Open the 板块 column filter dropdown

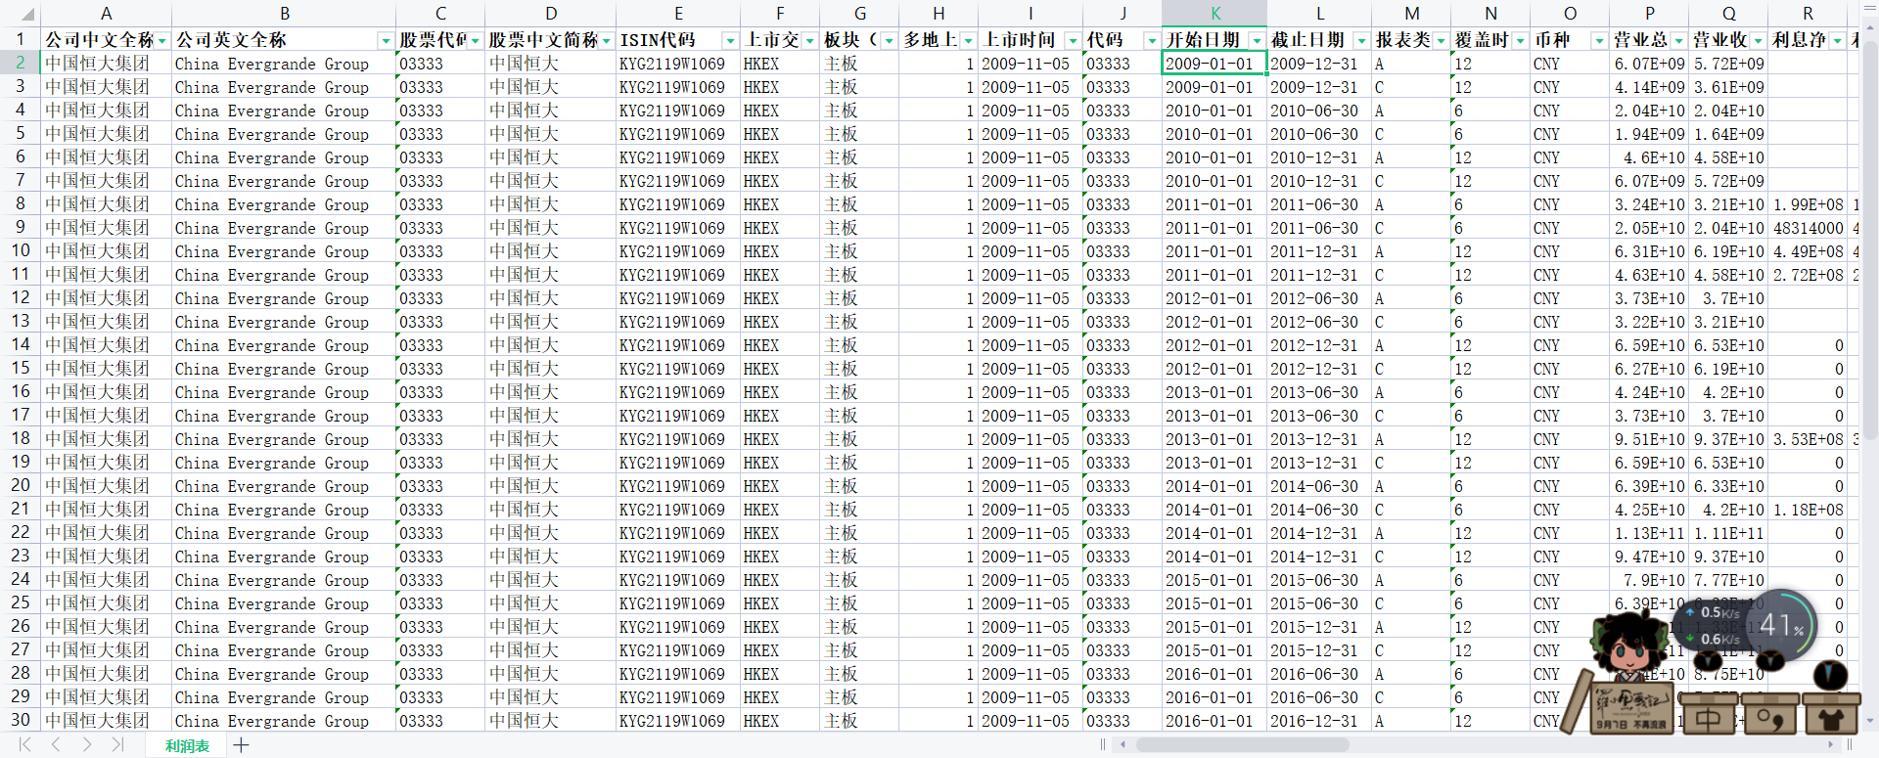point(889,40)
